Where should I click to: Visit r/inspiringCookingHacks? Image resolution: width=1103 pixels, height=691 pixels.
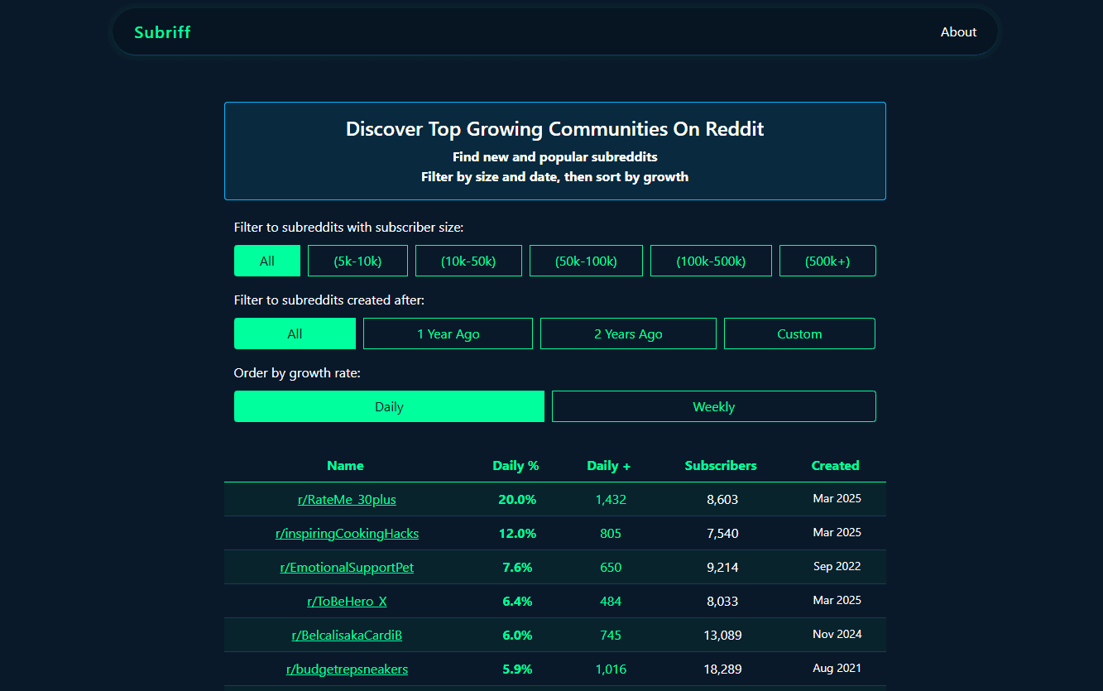pyautogui.click(x=347, y=533)
